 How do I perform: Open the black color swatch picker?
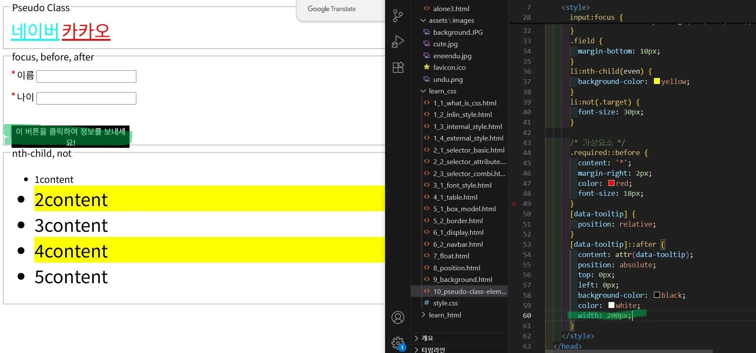657,295
